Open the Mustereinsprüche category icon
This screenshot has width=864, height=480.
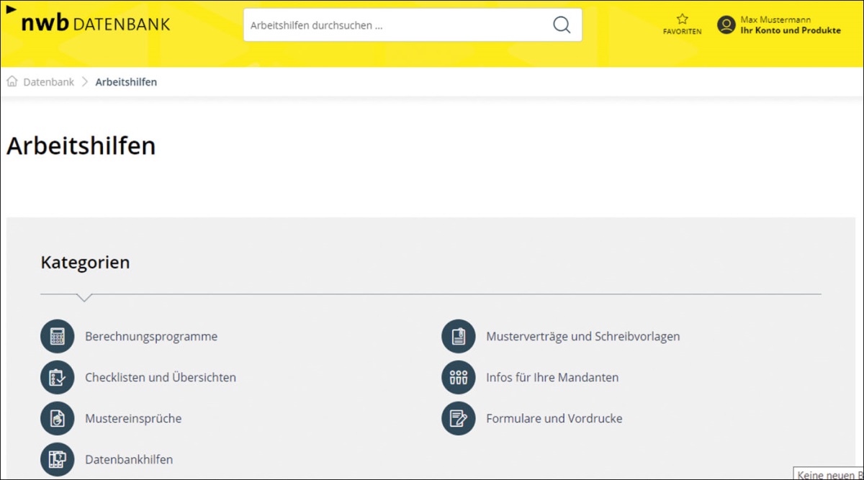pos(58,418)
